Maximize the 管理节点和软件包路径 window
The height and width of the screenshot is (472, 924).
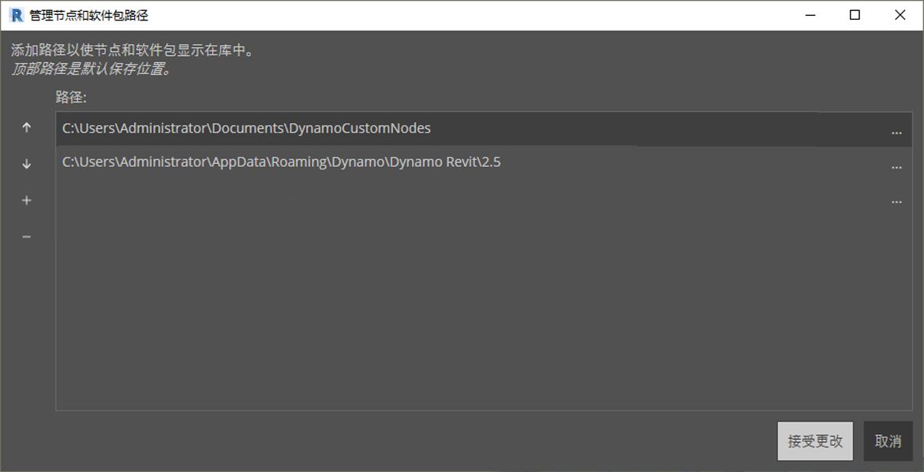pos(855,15)
